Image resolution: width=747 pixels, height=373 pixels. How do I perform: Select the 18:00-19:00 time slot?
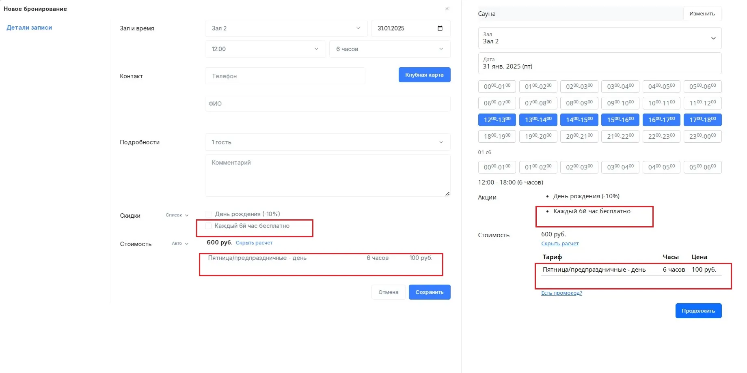(497, 137)
